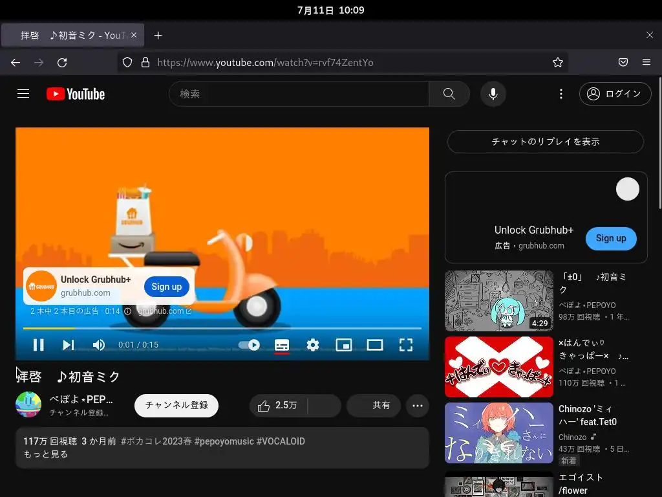
Task: Open the ad info circle icon
Action: [127, 311]
